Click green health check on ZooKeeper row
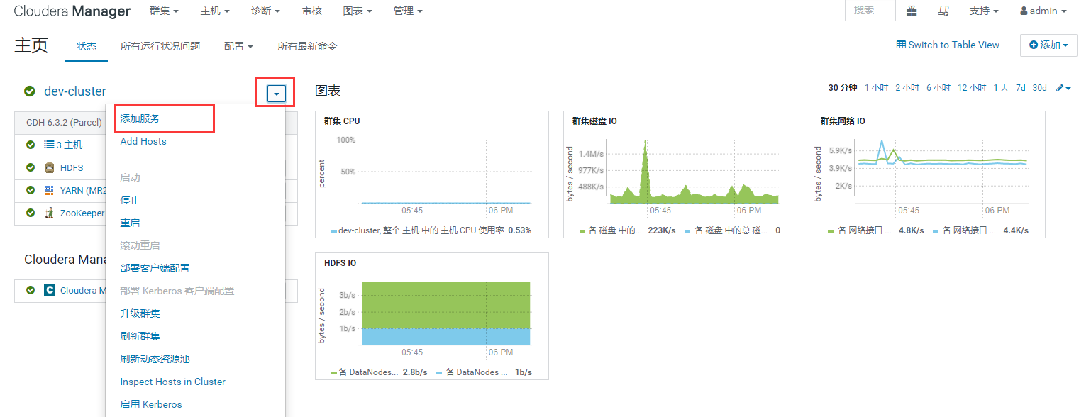1091x417 pixels. [31, 213]
